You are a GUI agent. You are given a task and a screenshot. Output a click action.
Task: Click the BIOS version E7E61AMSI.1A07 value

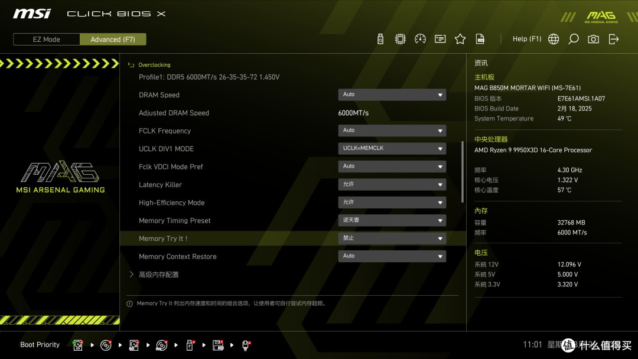click(581, 99)
